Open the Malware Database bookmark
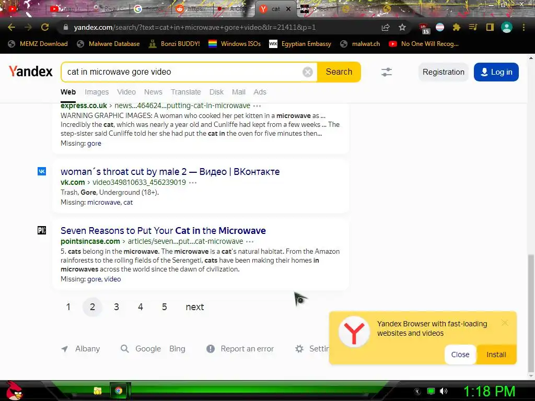The width and height of the screenshot is (535, 401). tap(109, 44)
